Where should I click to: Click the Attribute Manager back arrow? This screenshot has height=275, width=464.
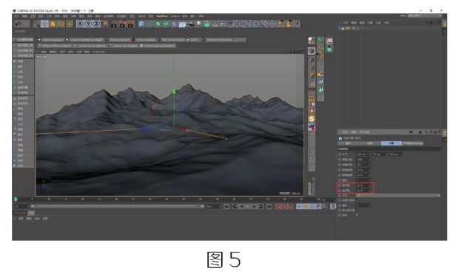pos(411,132)
